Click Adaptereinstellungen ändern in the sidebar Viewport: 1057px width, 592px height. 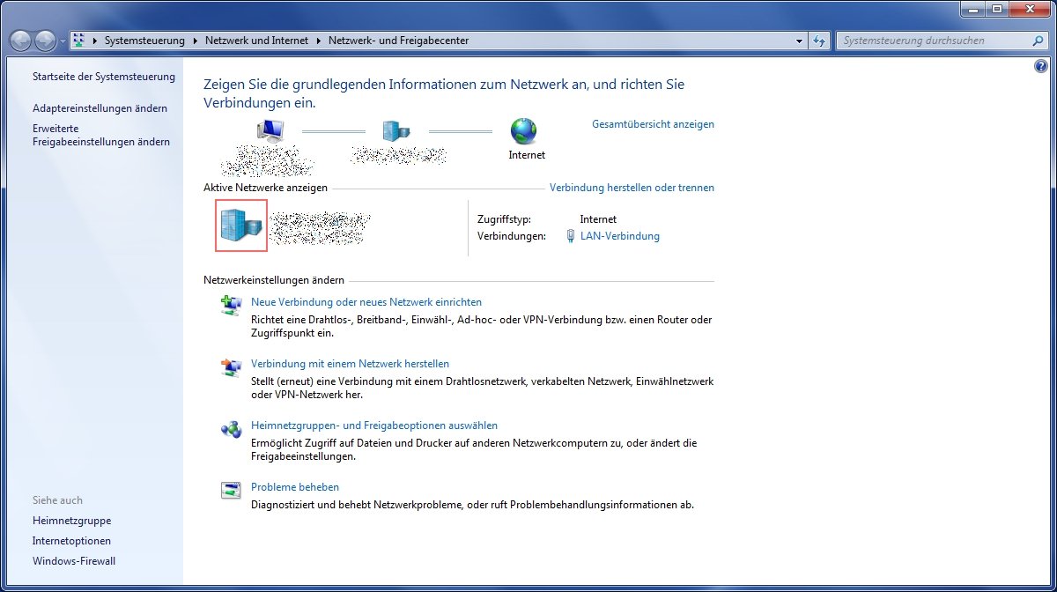click(x=98, y=107)
